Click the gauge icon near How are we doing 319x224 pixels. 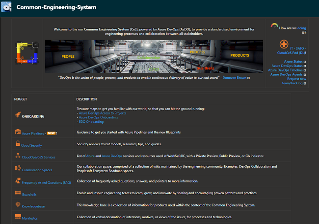[274, 25]
